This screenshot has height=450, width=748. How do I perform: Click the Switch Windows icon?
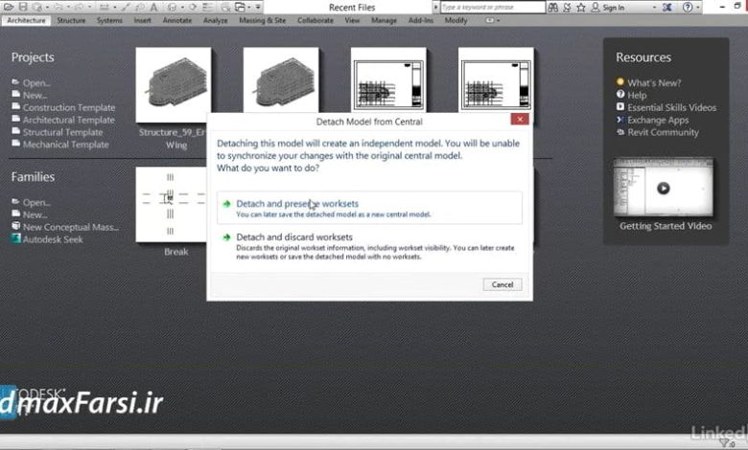[x=240, y=7]
